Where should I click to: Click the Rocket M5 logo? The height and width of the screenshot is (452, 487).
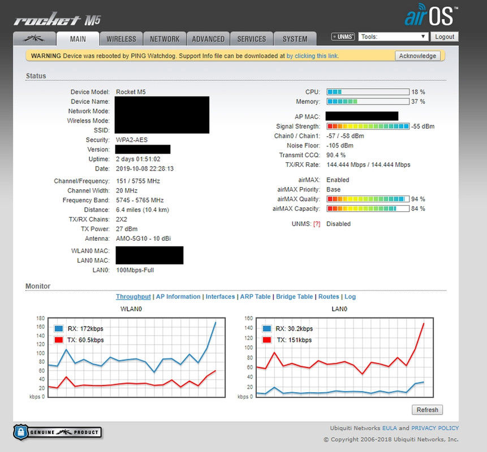58,19
